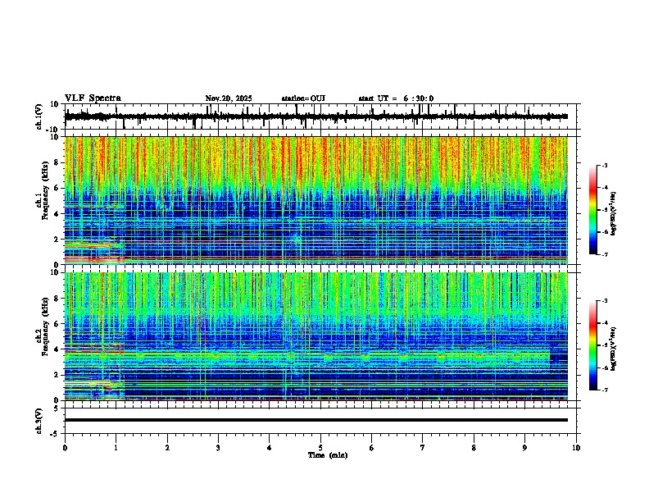Select the "start UT = 6 :30: 0" text
This screenshot has width=649, height=502.
point(396,98)
